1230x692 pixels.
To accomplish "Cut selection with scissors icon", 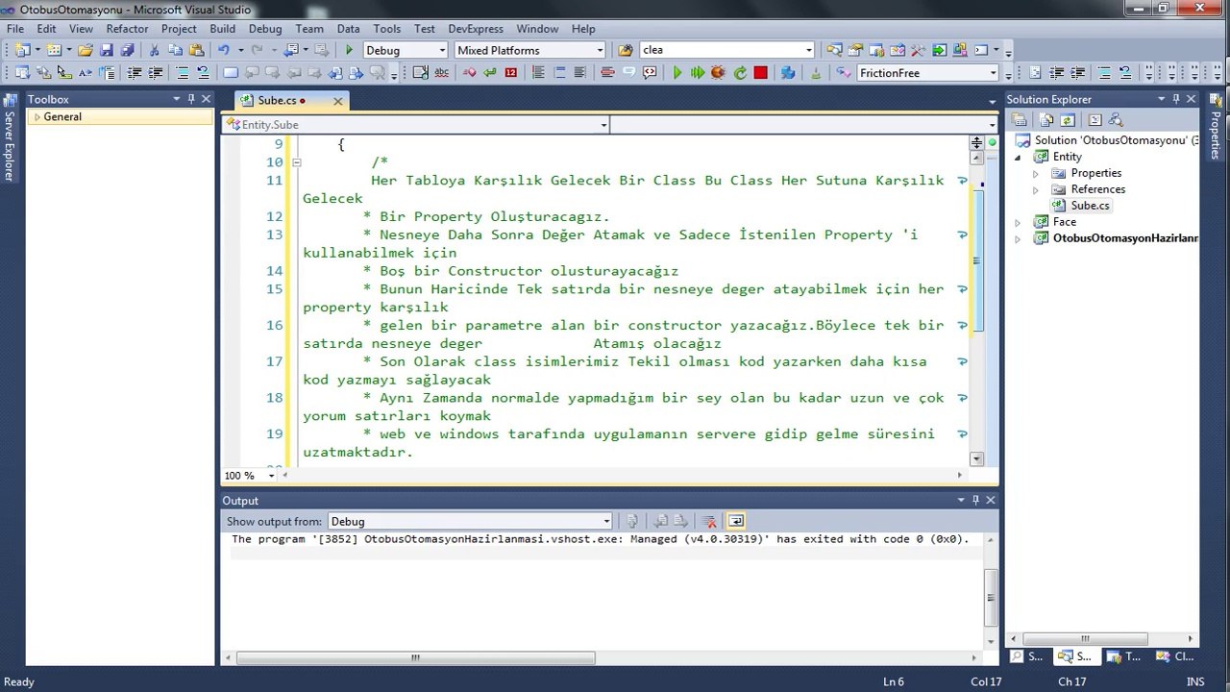I will pos(155,50).
